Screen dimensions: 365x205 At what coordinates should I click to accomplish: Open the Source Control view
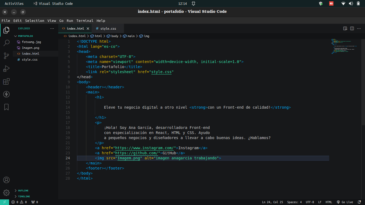pyautogui.click(x=6, y=56)
